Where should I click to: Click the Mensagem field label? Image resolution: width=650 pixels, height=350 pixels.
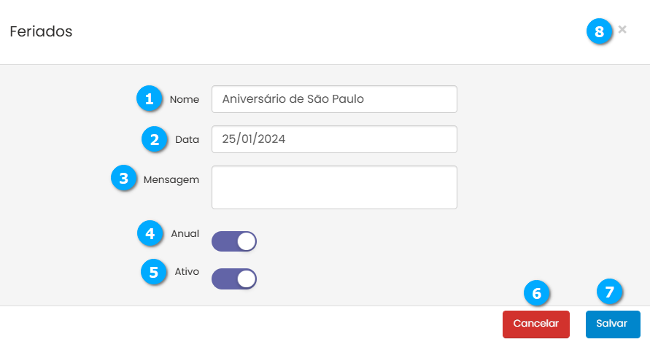tap(171, 179)
